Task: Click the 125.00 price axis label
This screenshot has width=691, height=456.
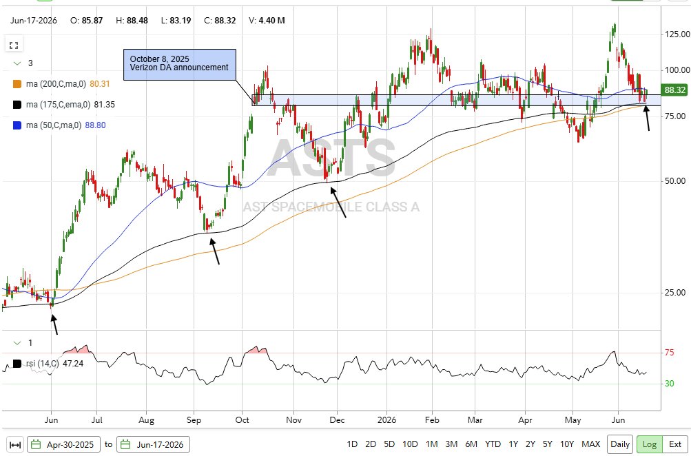Action: (x=678, y=34)
